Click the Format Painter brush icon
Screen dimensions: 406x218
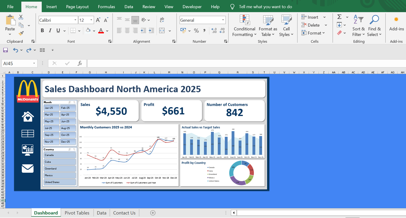coord(21,33)
